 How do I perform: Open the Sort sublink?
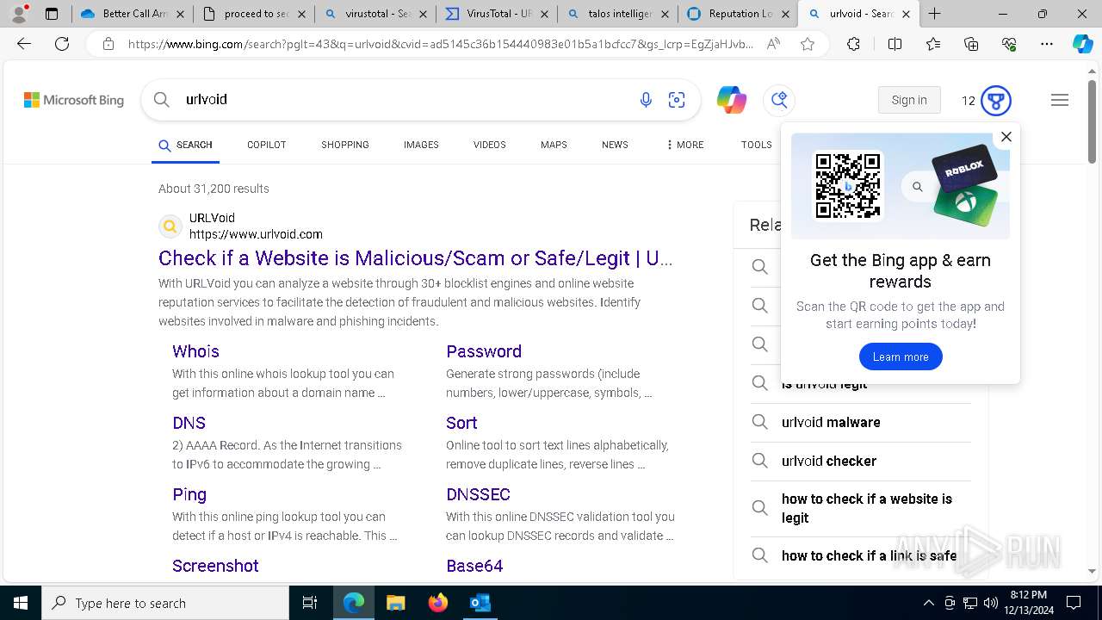click(461, 423)
